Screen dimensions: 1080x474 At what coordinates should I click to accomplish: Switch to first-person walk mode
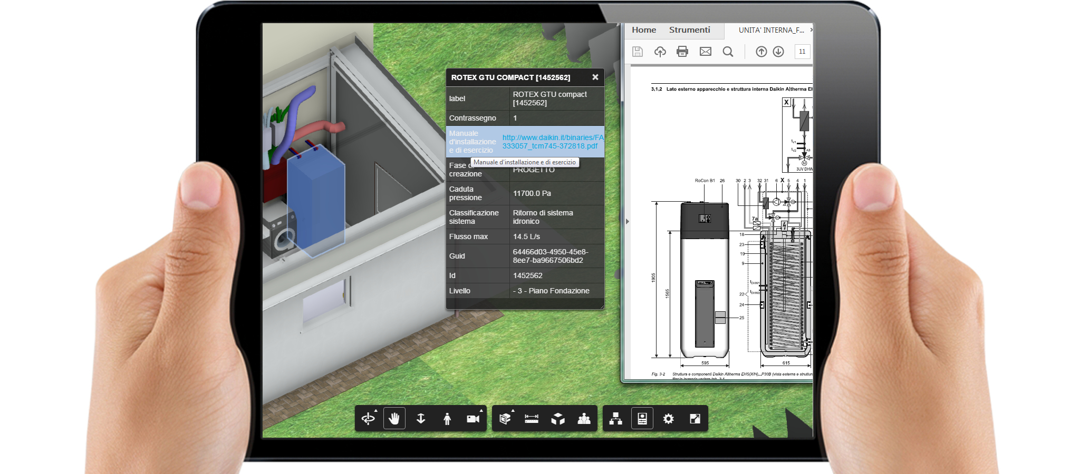click(447, 419)
